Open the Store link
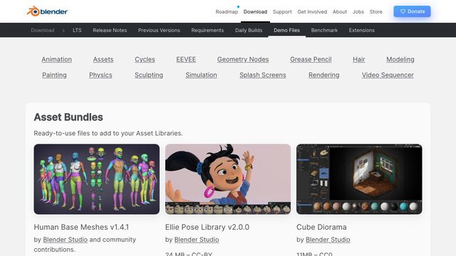456x256 pixels. (375, 12)
